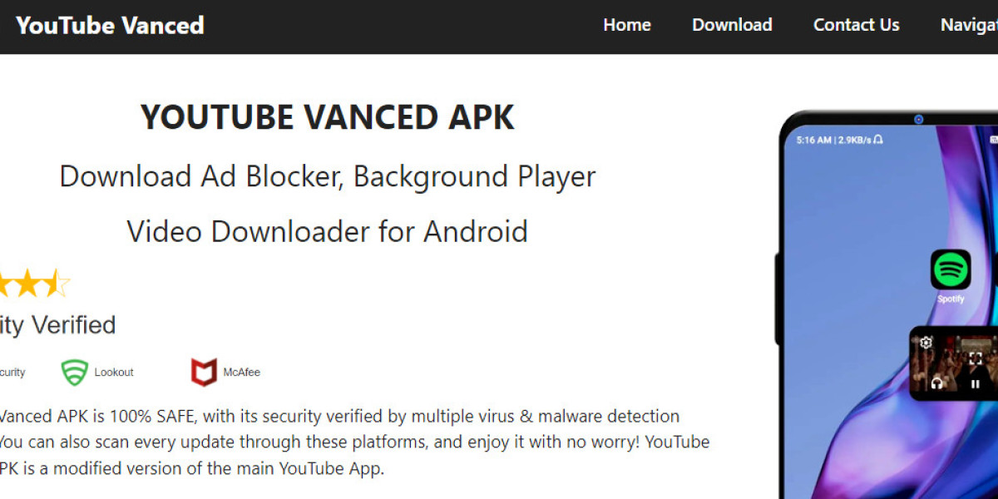998x499 pixels.
Task: Go to the Contact Us page
Action: (856, 25)
